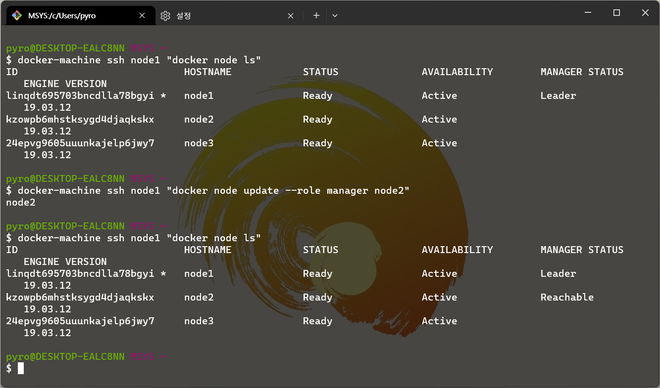Click the Git Bash icon in the MSYS tab
Screen dimensions: 660x388
pos(17,15)
